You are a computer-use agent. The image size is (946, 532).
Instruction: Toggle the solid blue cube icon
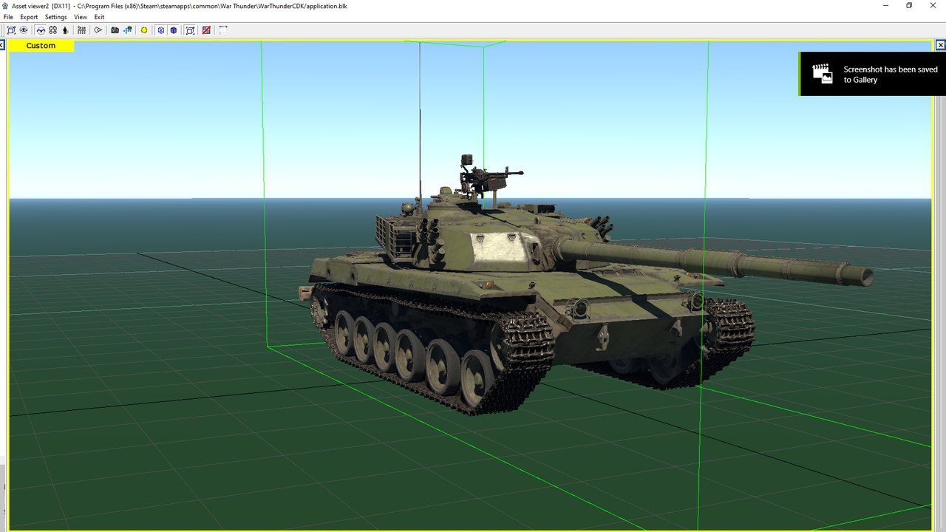(x=173, y=30)
